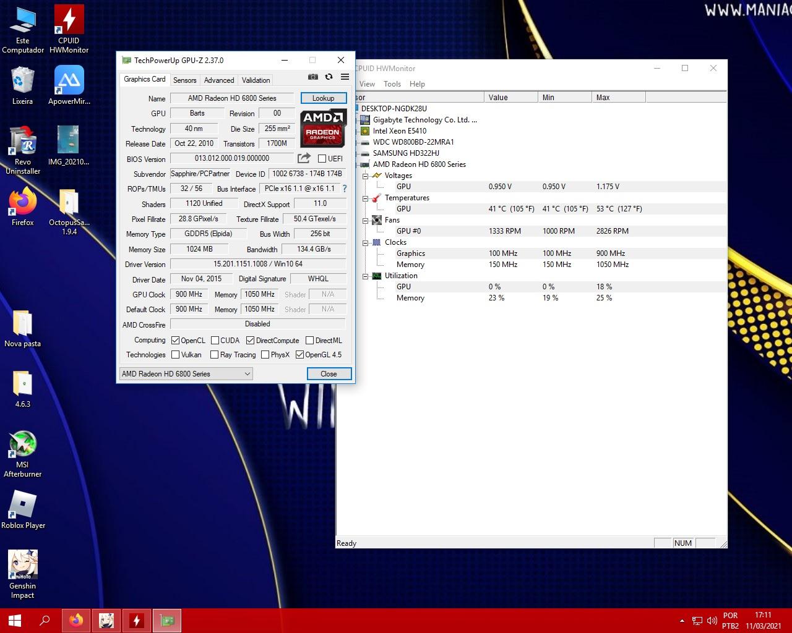792x633 pixels.
Task: Select Intel Xeon E5410 tree item
Action: [x=399, y=131]
